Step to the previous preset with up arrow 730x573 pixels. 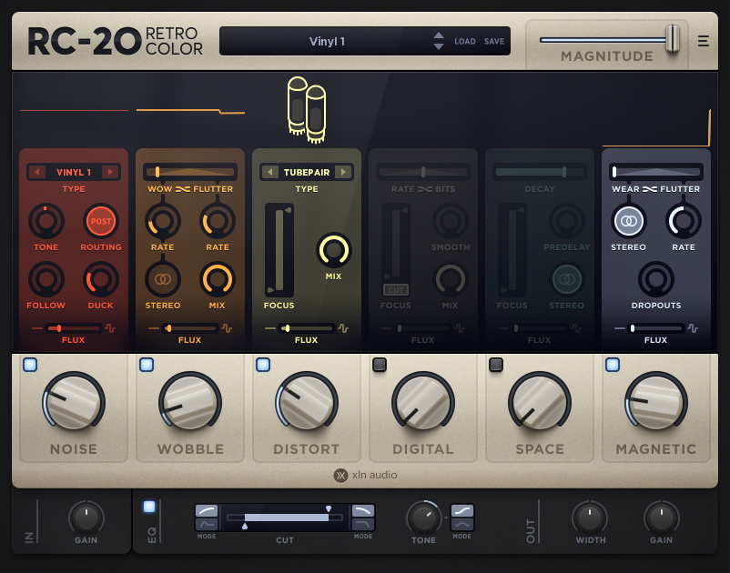(439, 36)
